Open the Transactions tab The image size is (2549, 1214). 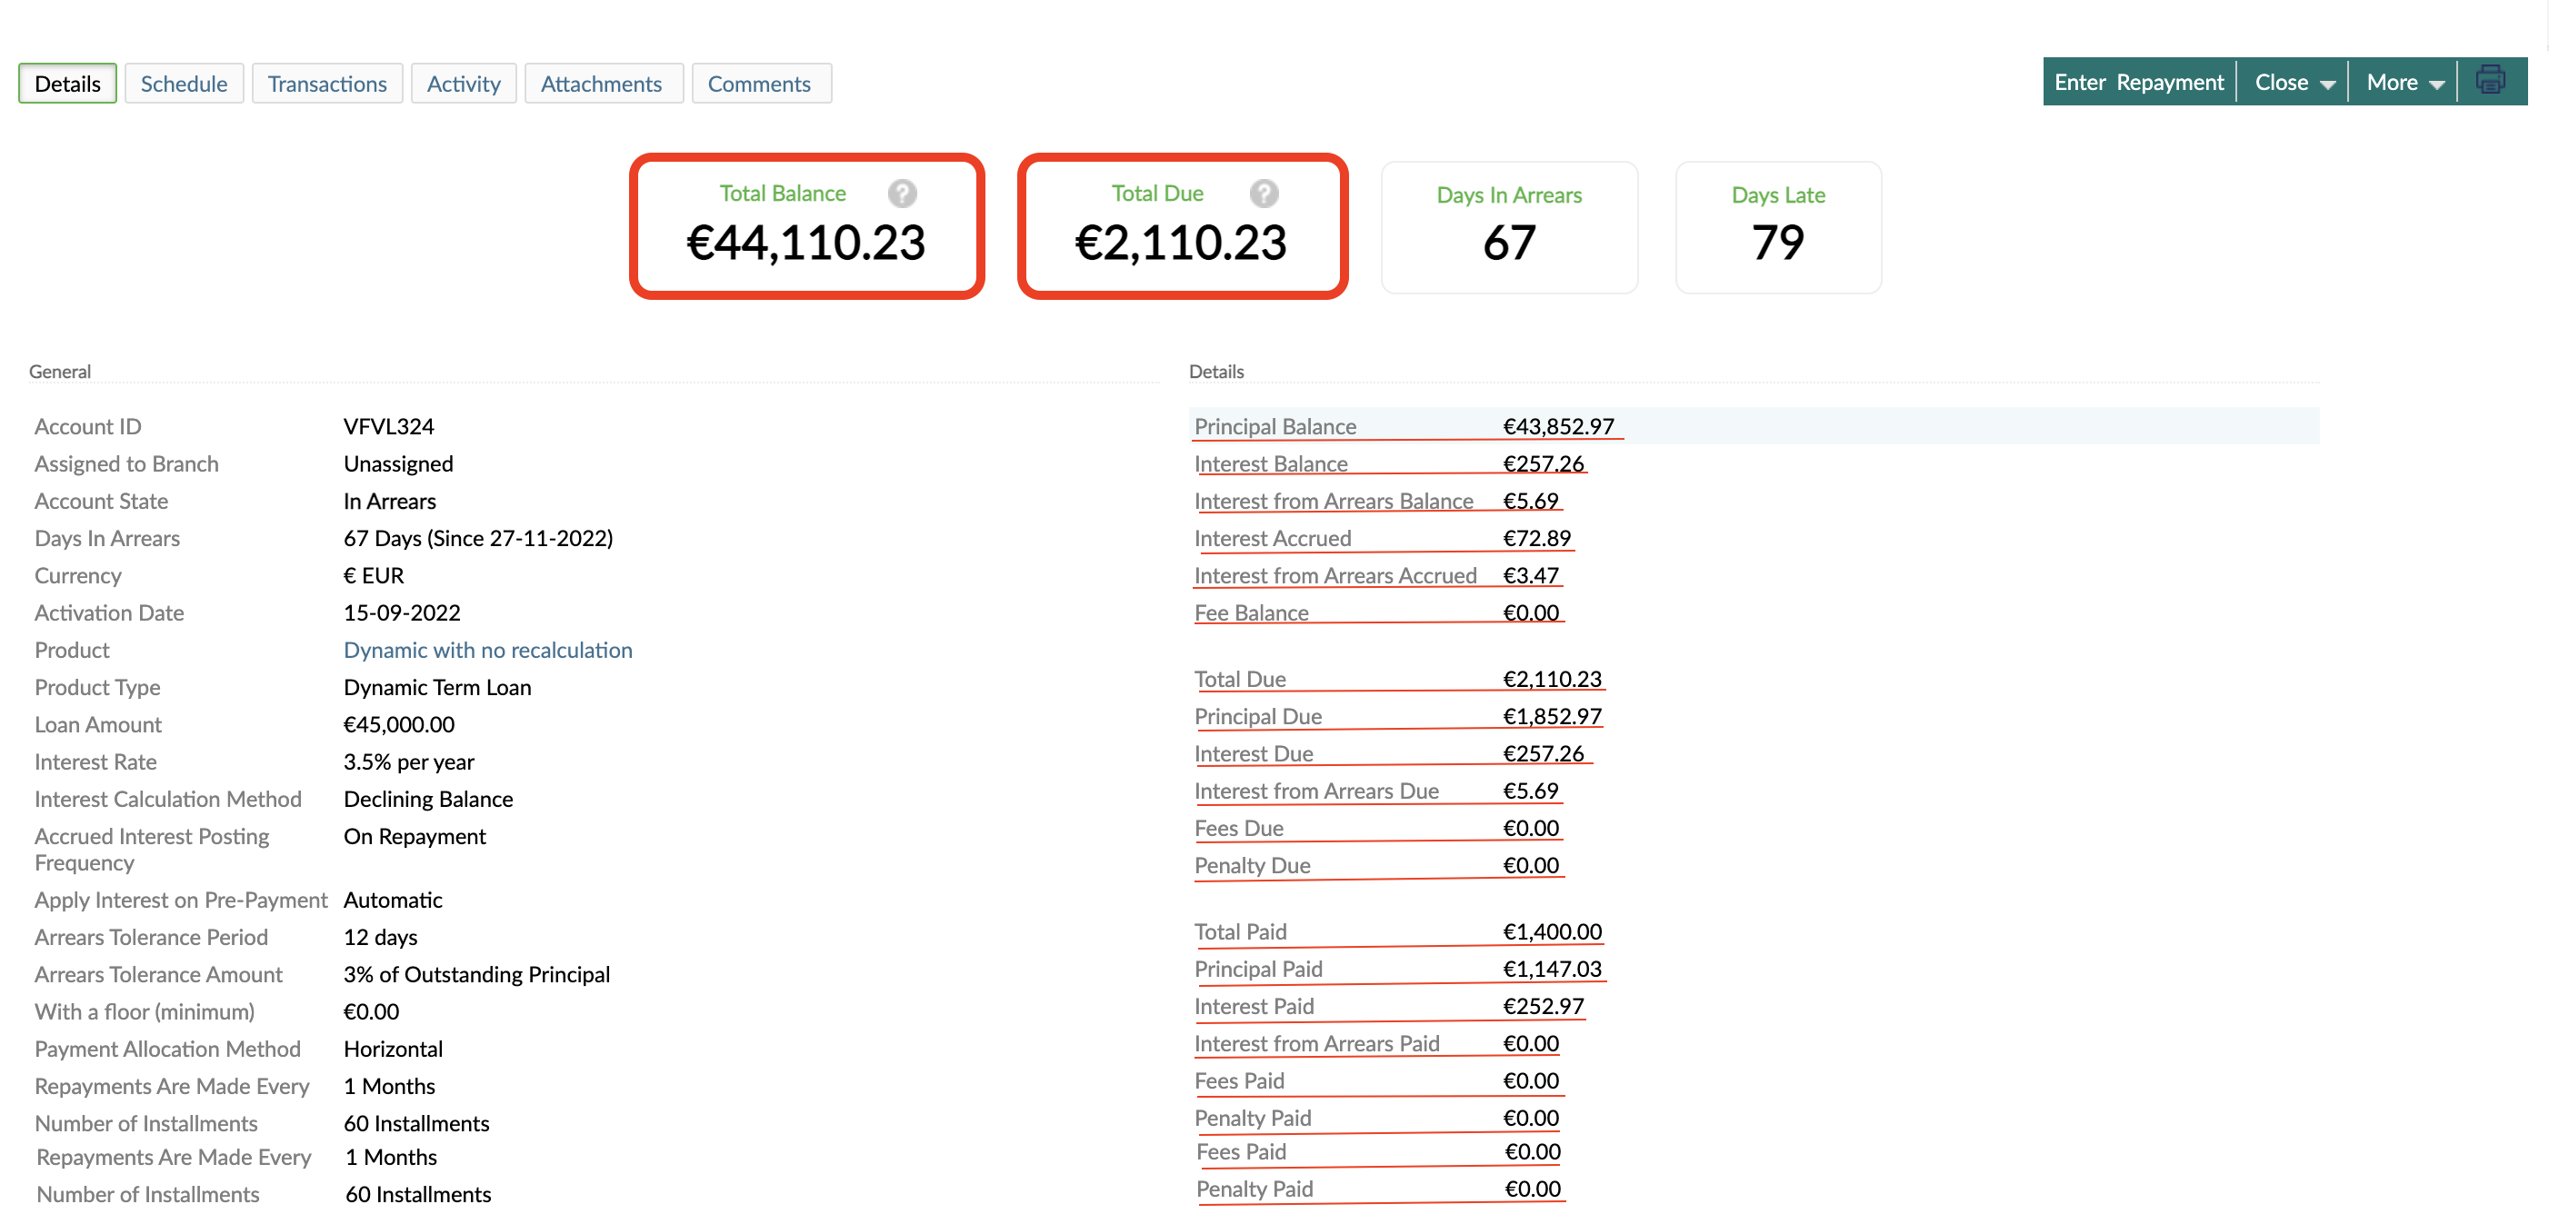(x=327, y=83)
